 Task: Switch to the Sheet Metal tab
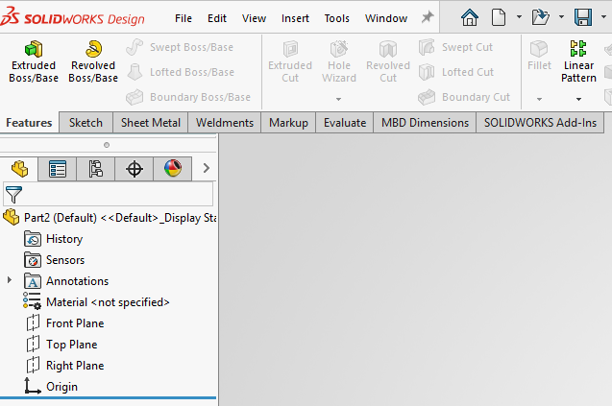pyautogui.click(x=150, y=123)
